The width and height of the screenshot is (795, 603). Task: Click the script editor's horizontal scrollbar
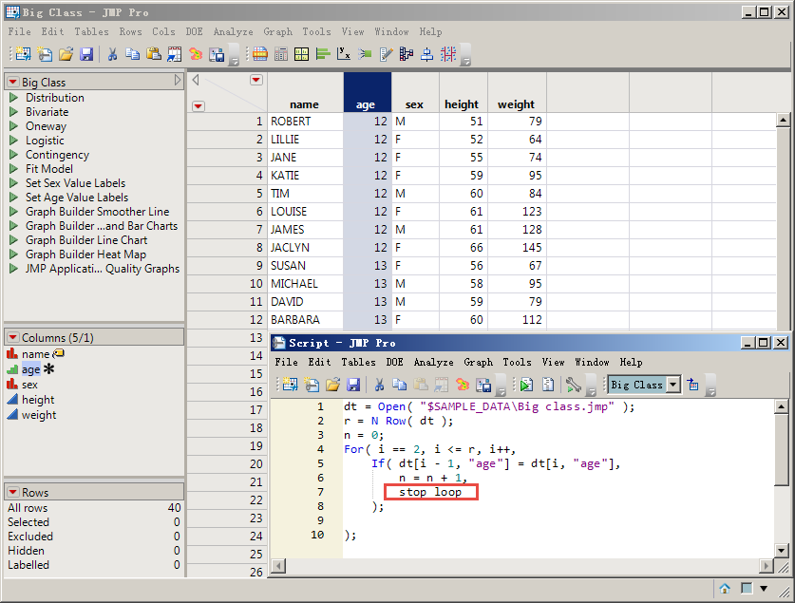(x=522, y=566)
